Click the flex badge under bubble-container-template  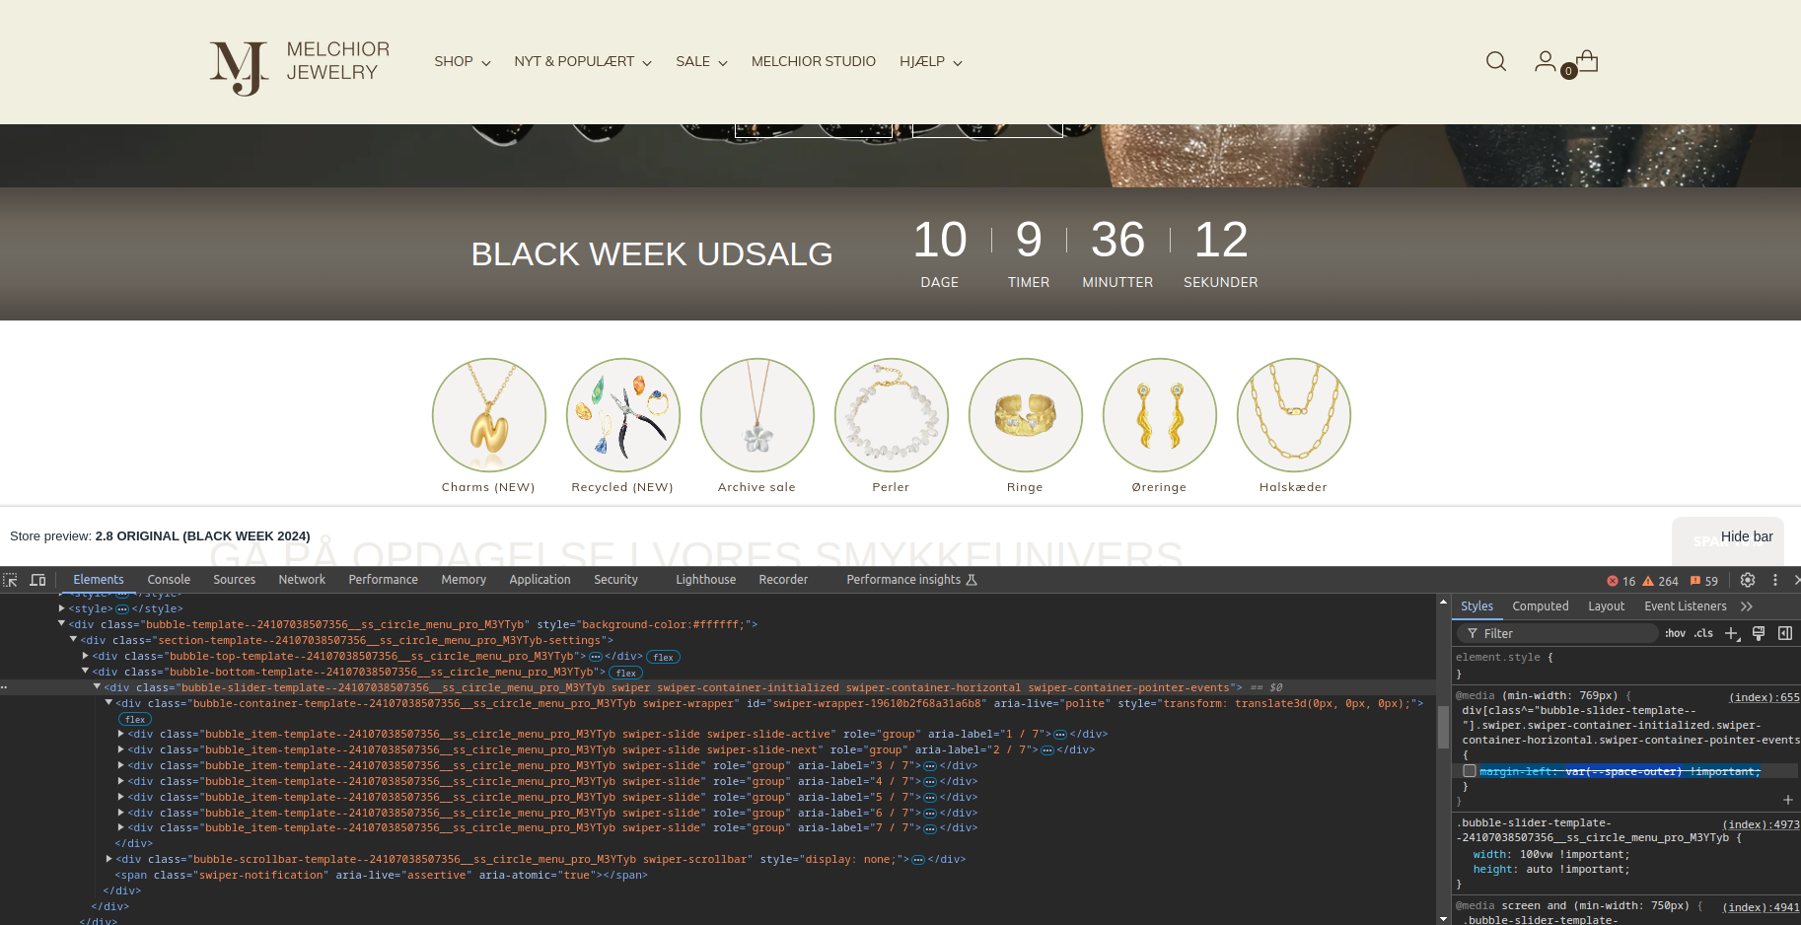(135, 719)
